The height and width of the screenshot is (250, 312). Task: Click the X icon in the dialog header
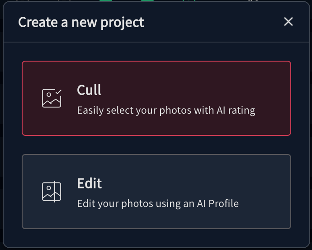pyautogui.click(x=288, y=22)
